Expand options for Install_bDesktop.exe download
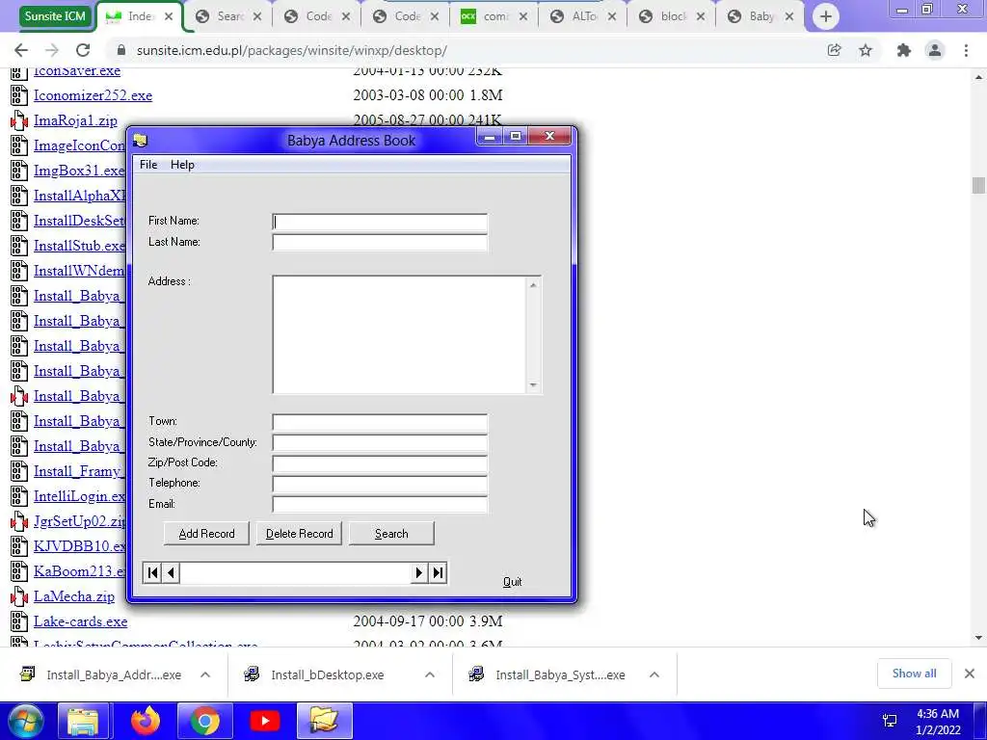This screenshot has width=987, height=740. (430, 674)
